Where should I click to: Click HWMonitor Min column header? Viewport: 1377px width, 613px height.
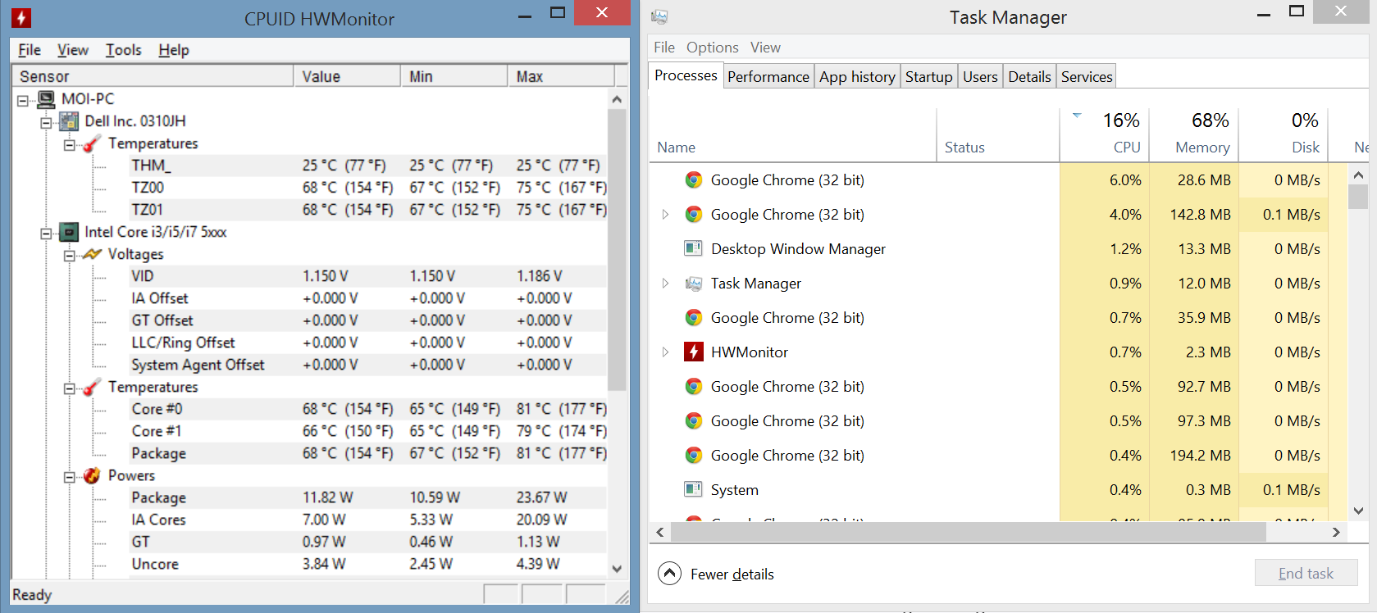(x=454, y=76)
